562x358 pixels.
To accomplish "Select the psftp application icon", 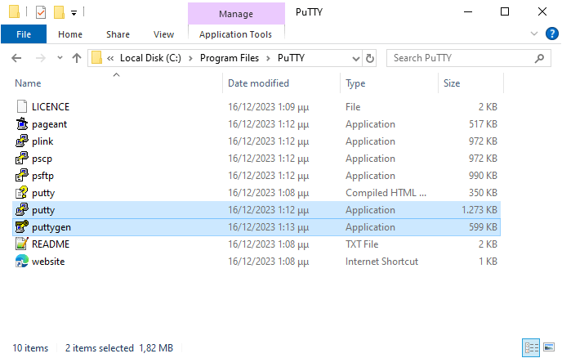I will click(x=21, y=176).
